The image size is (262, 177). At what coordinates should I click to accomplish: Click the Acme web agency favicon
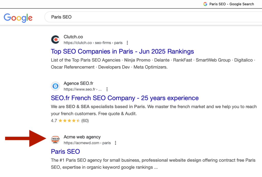[x=56, y=140]
